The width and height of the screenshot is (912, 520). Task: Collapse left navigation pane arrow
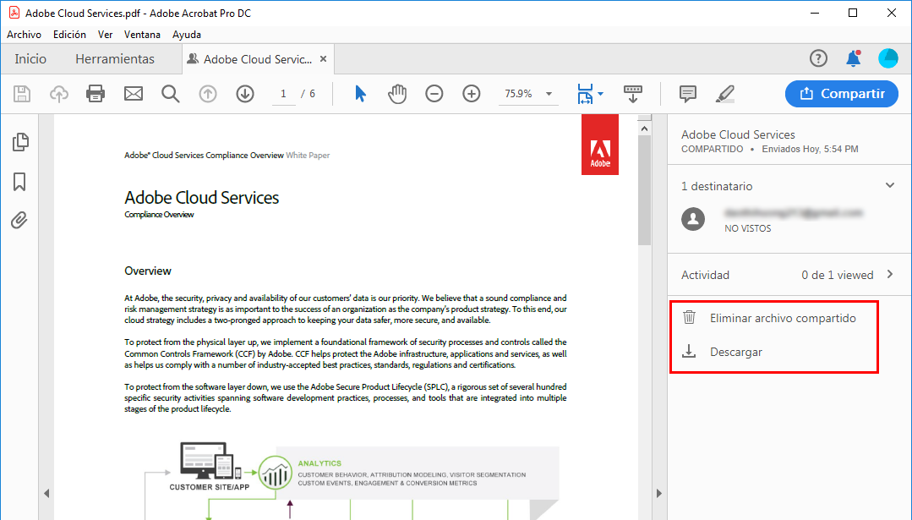(x=46, y=493)
